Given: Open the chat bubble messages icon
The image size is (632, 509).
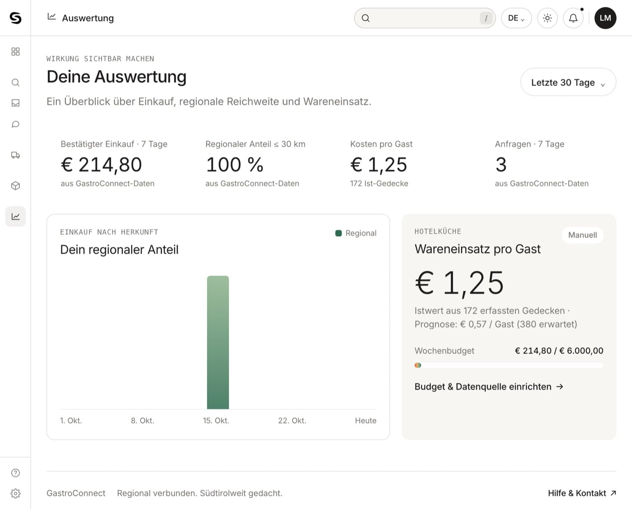Looking at the screenshot, I should coord(15,124).
